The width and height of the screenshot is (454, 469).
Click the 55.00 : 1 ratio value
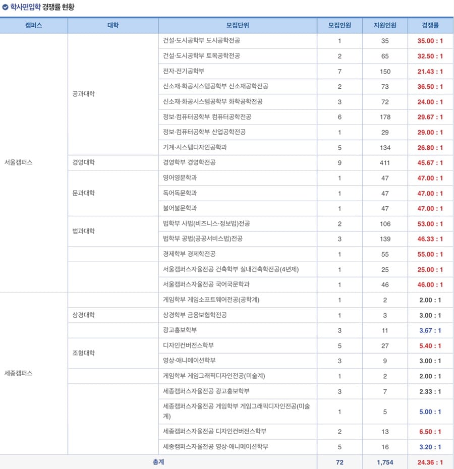coord(430,254)
